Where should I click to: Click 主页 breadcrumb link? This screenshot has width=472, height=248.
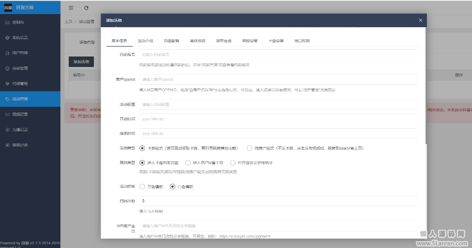(x=68, y=22)
